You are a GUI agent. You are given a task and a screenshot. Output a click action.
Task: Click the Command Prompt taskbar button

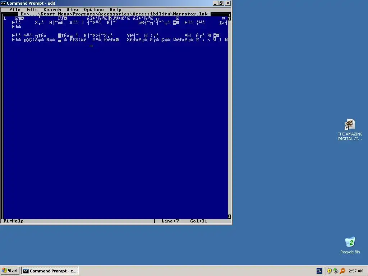pyautogui.click(x=50, y=271)
